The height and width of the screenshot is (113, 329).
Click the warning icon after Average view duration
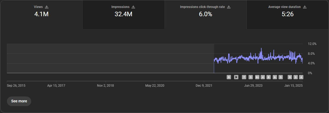click(305, 7)
